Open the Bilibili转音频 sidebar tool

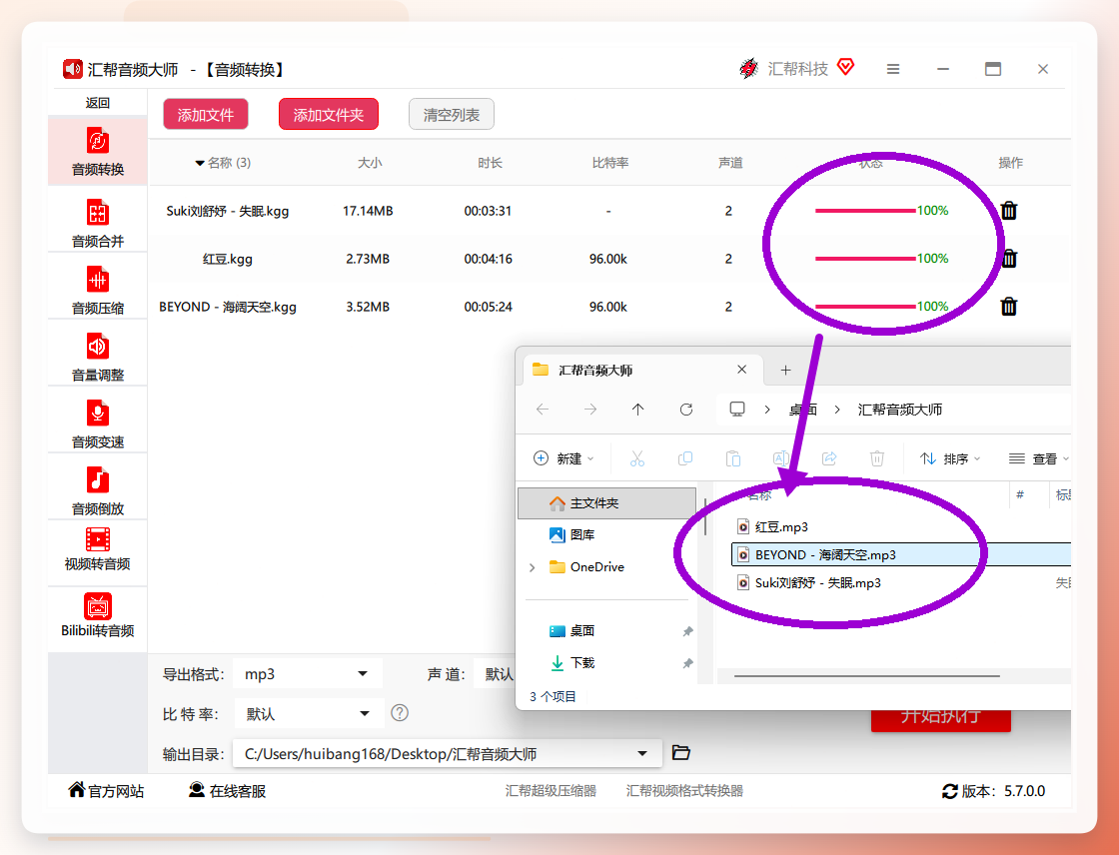click(x=98, y=615)
